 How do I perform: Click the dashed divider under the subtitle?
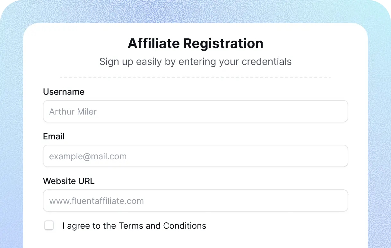[x=195, y=77]
